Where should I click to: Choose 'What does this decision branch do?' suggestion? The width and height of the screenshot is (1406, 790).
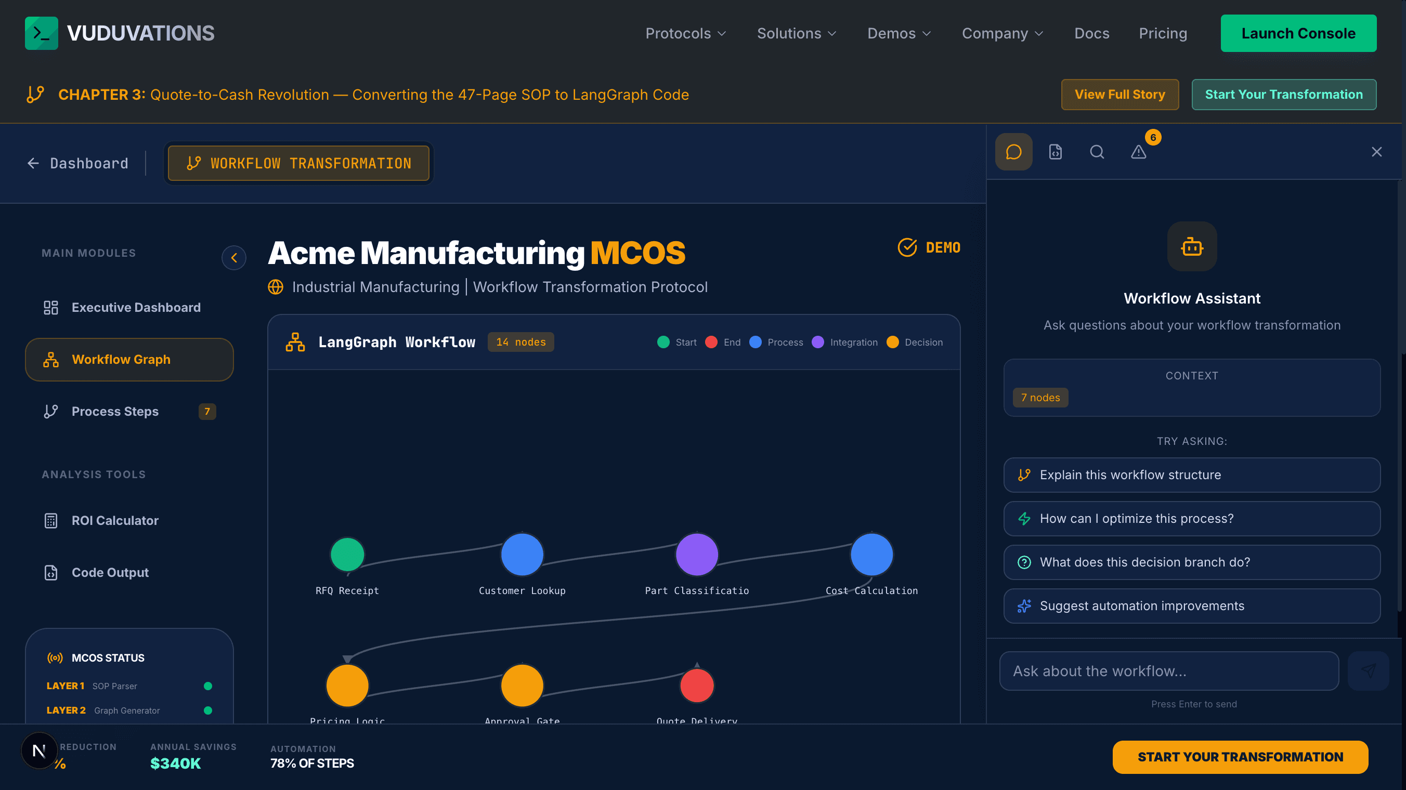click(x=1192, y=562)
